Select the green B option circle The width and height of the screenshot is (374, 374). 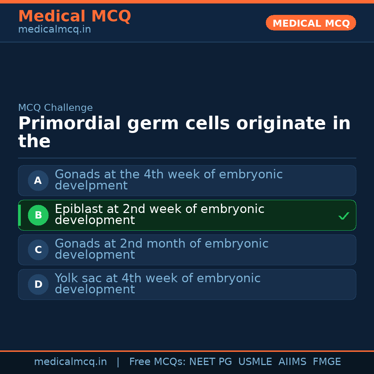[x=38, y=215]
